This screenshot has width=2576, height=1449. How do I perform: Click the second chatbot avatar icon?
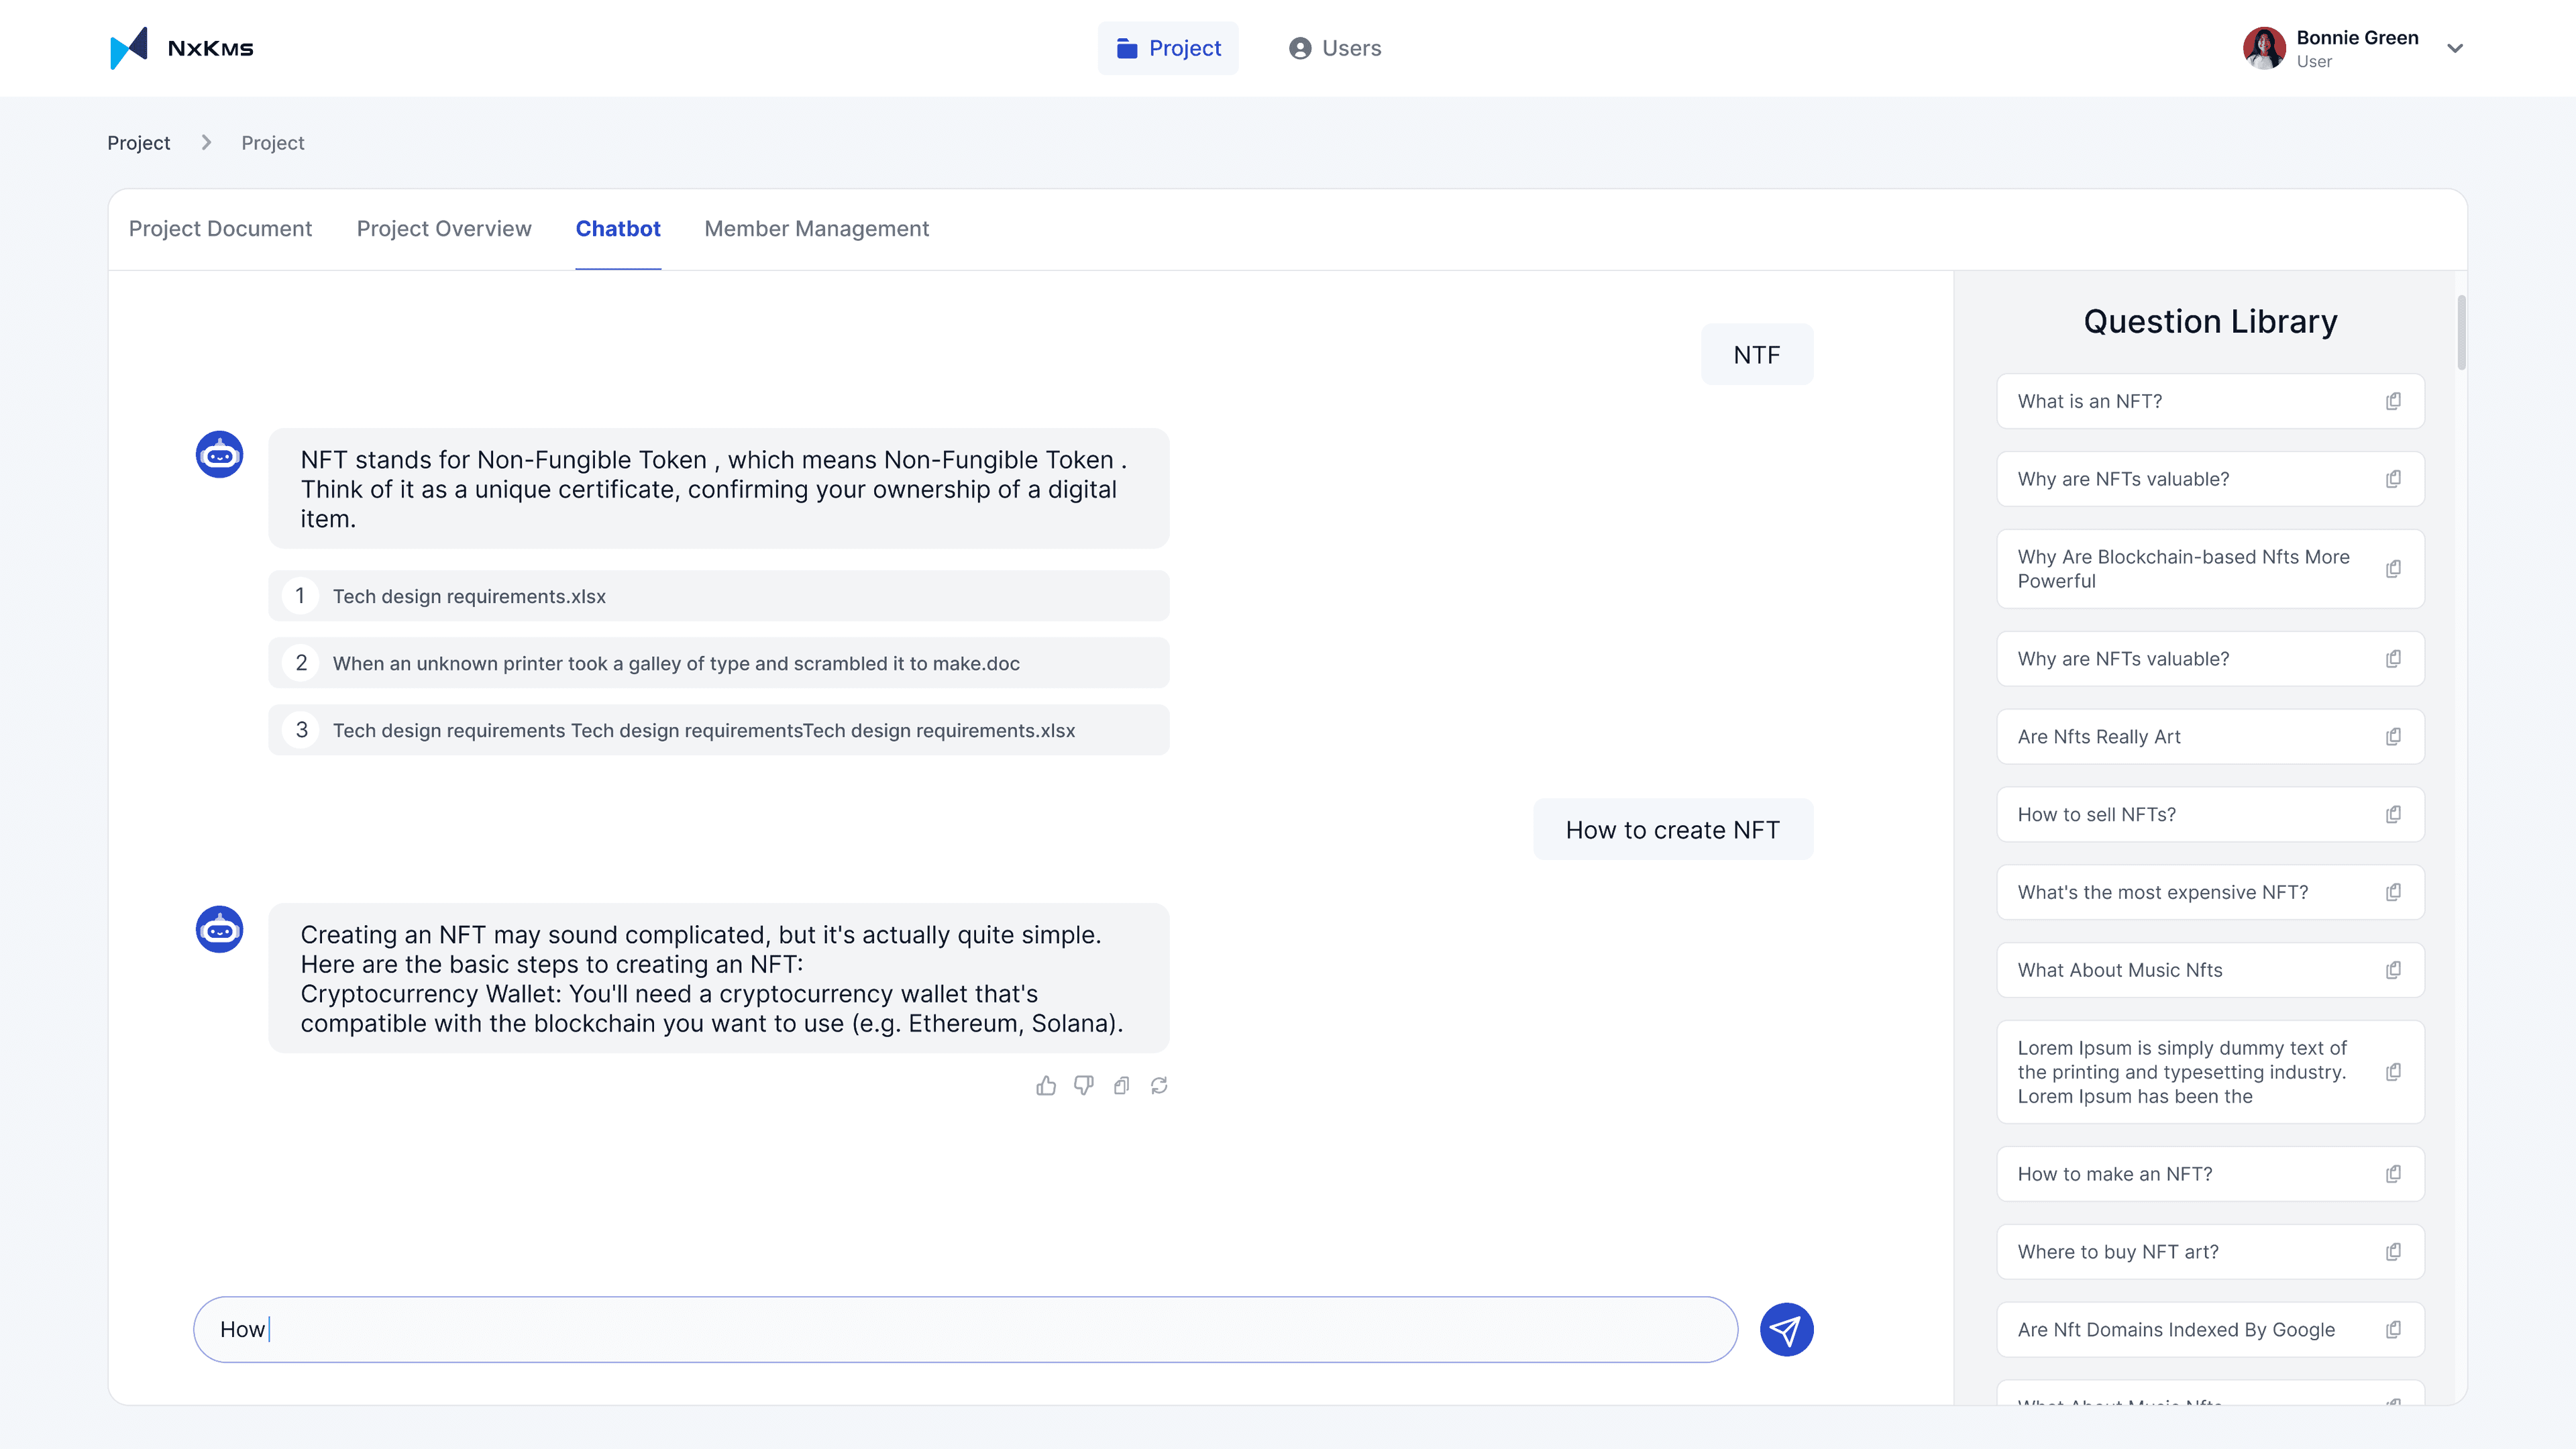pyautogui.click(x=220, y=930)
